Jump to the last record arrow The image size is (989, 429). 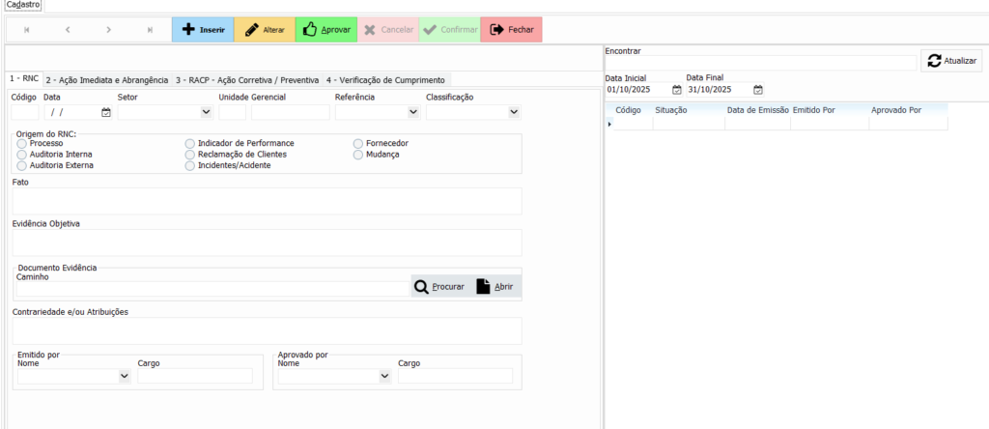coord(151,30)
